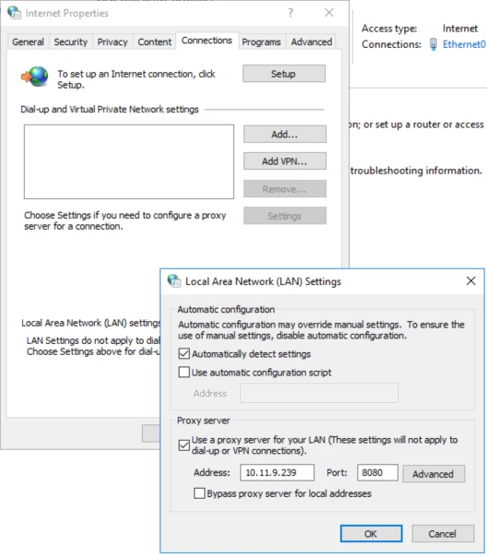
Task: Click the Add VPN... button
Action: point(284,161)
